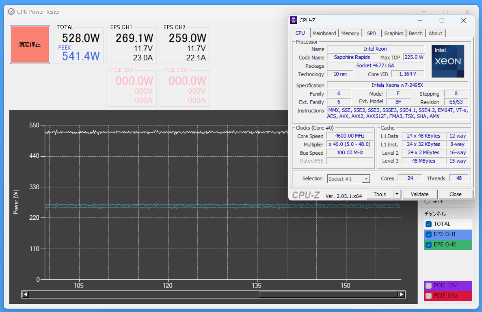482x312 pixels.
Task: Click the Level 3 45 MBytes value
Action: click(x=424, y=161)
